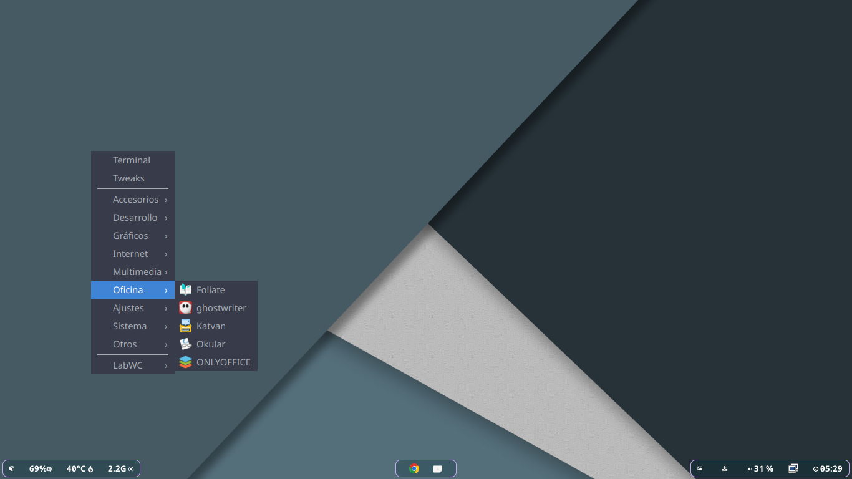
Task: Click the 40°C temperature indicator
Action: 80,468
